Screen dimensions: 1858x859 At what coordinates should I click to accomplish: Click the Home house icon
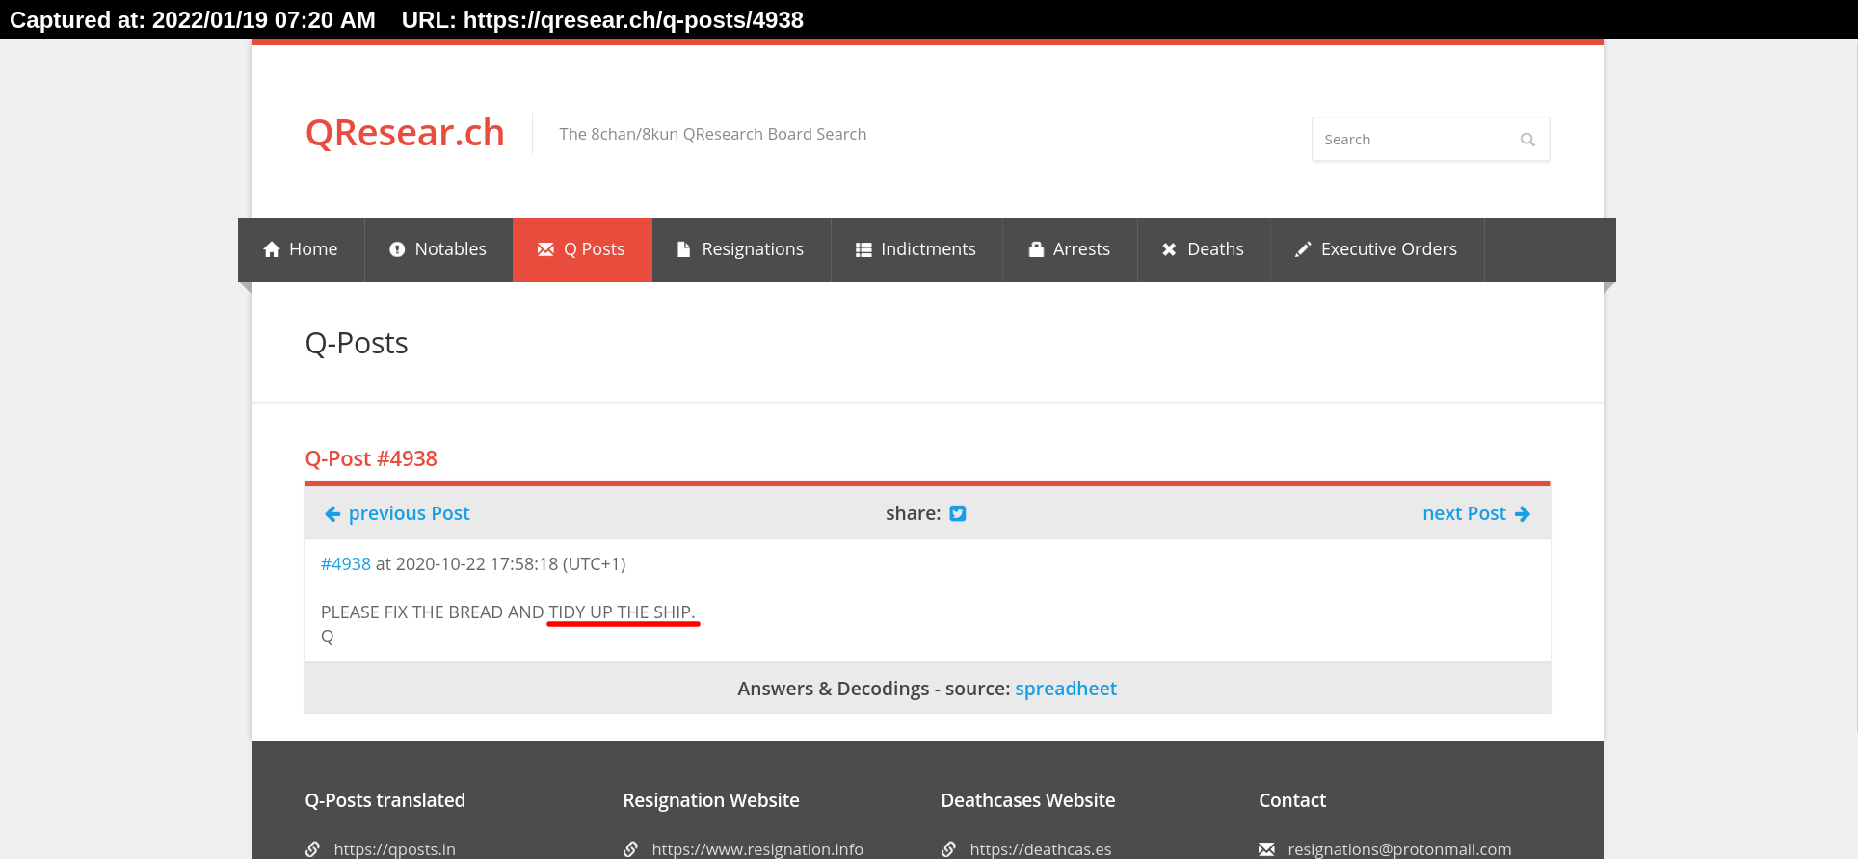click(x=272, y=249)
